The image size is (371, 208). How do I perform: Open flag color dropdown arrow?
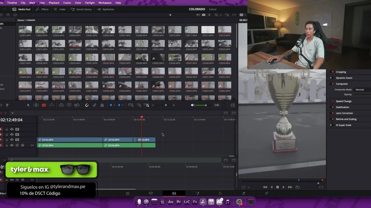coord(114,105)
